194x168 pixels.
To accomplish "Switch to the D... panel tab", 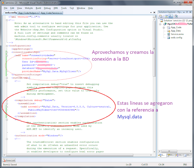I will click(x=187, y=155).
